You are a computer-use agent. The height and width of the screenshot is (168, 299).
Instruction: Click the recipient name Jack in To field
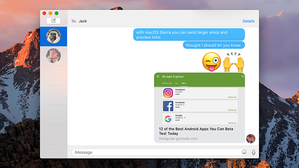tap(83, 21)
